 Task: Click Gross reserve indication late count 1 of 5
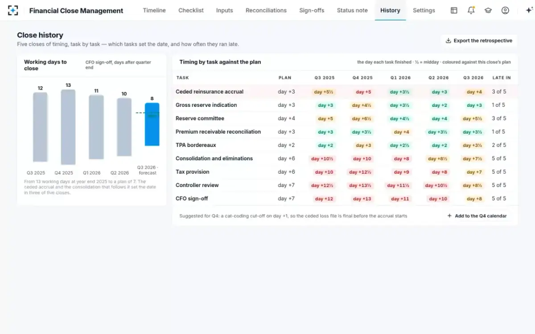[498, 105]
